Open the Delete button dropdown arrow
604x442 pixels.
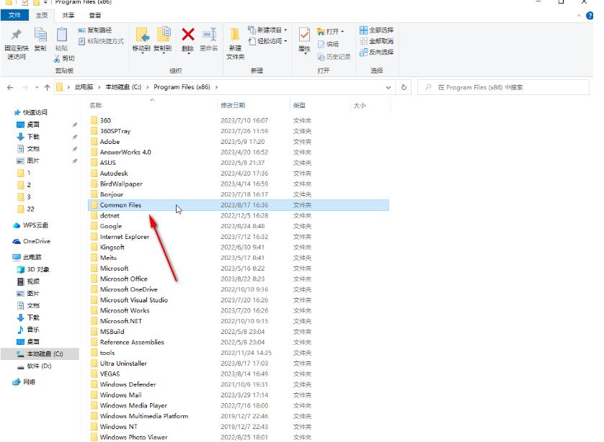188,54
